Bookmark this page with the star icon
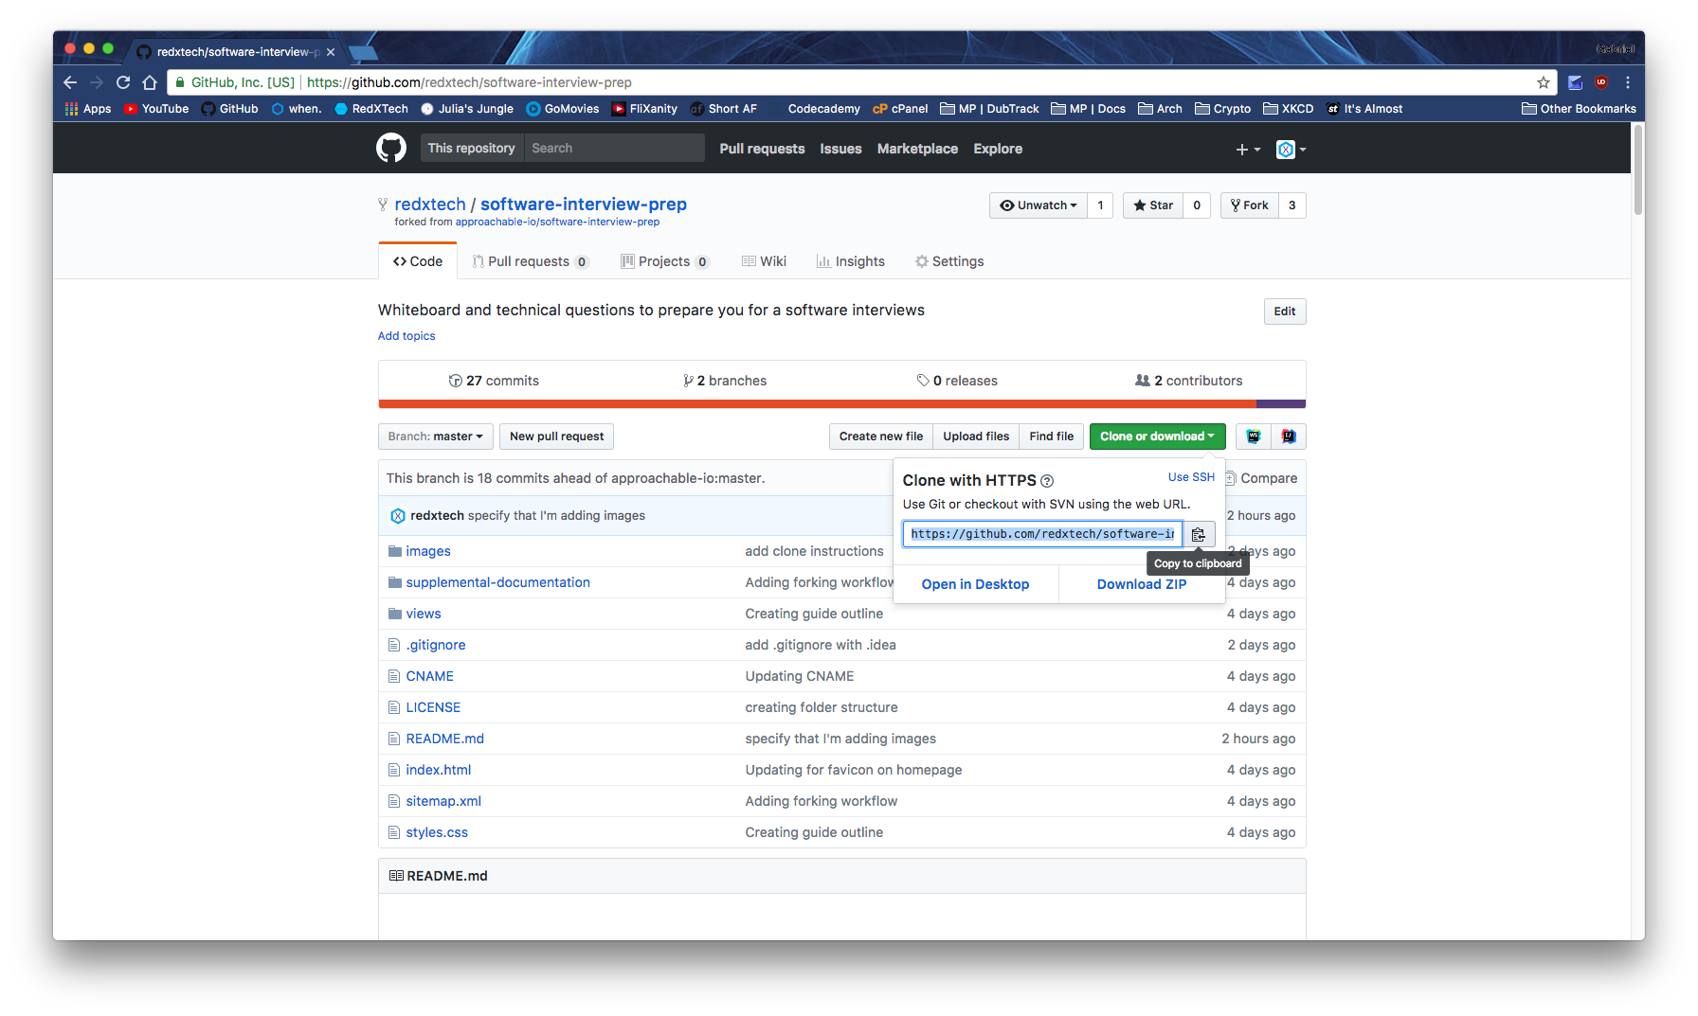 point(1543,82)
